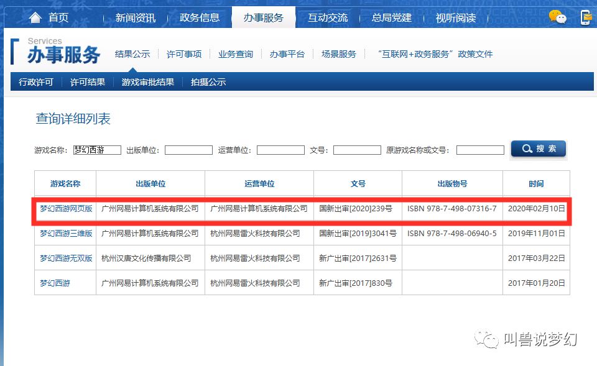Select the 政务信息 menu item
This screenshot has width=597, height=366.
click(200, 17)
